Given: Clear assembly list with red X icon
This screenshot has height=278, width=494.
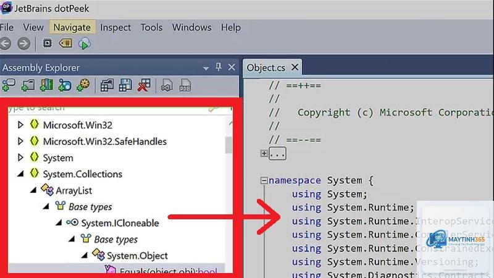Looking at the screenshot, I should tap(144, 85).
